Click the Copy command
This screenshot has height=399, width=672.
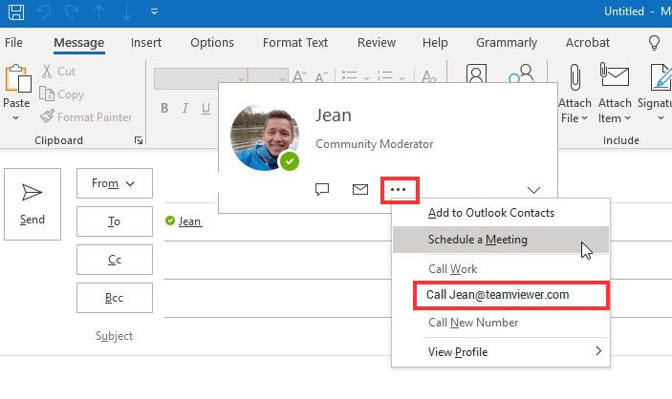tap(62, 94)
